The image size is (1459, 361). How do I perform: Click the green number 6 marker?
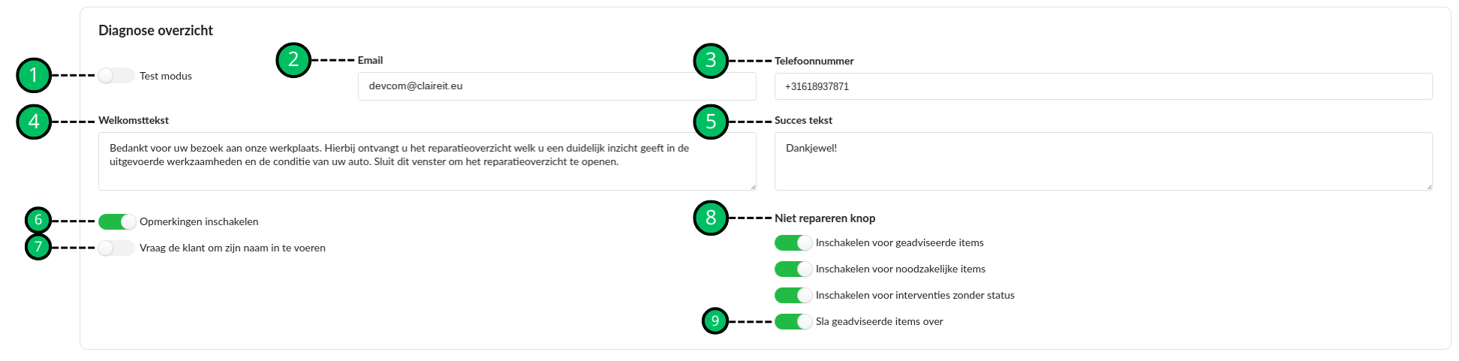(x=38, y=220)
